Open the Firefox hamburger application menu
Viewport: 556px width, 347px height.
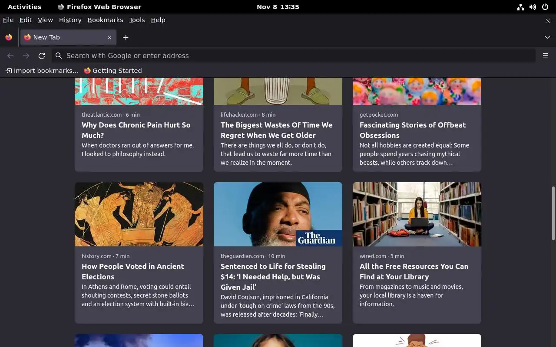(x=546, y=56)
